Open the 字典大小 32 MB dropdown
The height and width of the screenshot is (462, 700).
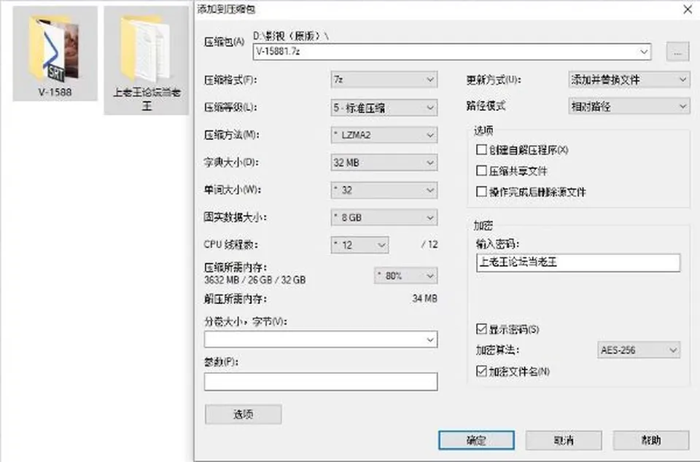click(384, 163)
